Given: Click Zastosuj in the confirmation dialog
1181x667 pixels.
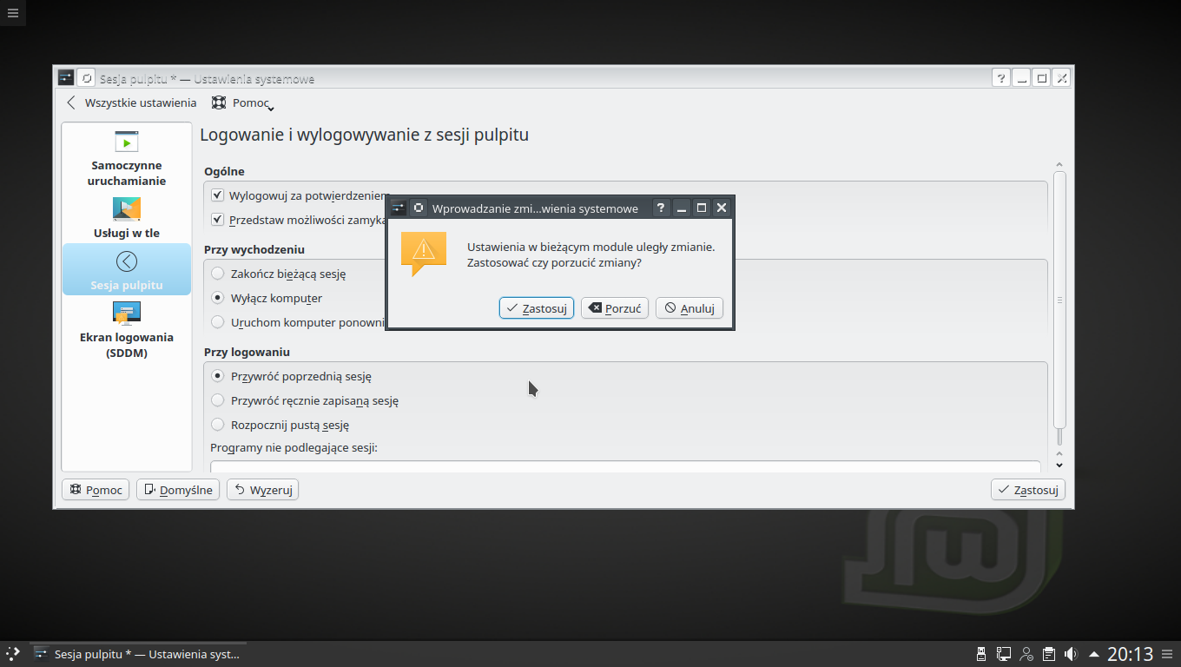Looking at the screenshot, I should pyautogui.click(x=537, y=308).
